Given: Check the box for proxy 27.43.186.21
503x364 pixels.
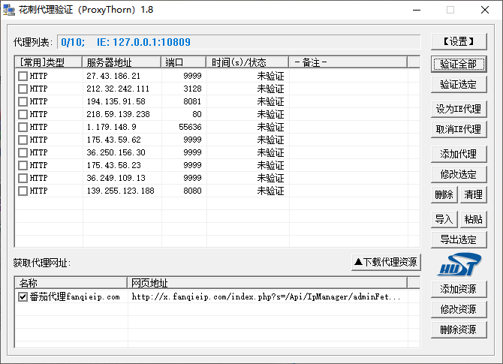Looking at the screenshot, I should (x=23, y=76).
